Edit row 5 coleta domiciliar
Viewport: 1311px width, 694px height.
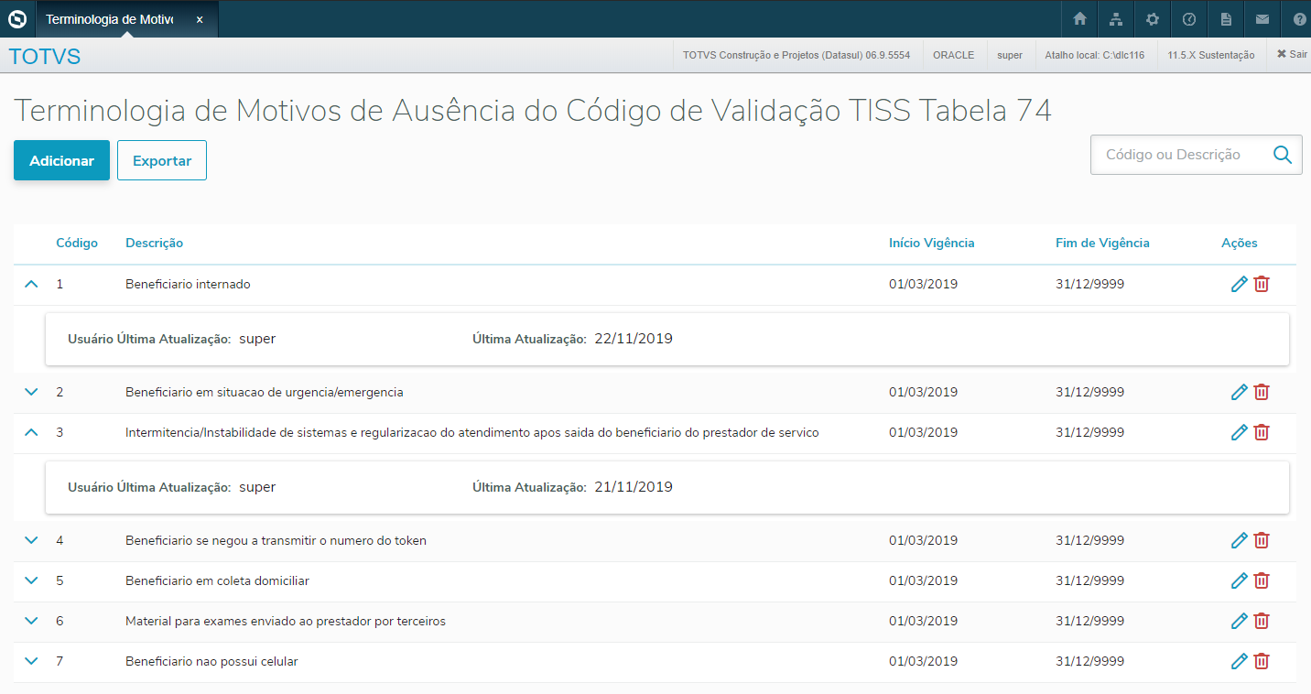[x=1240, y=580]
